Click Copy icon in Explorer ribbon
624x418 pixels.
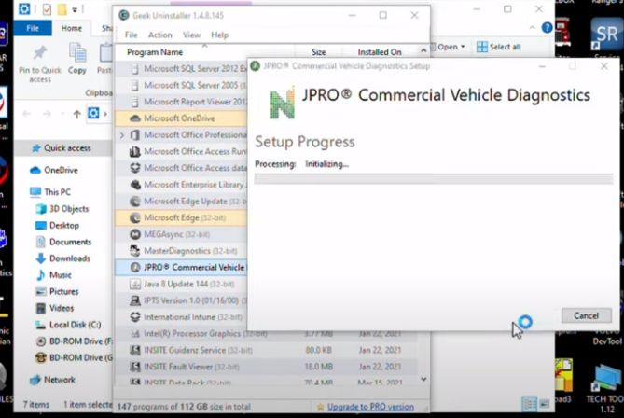click(x=77, y=53)
